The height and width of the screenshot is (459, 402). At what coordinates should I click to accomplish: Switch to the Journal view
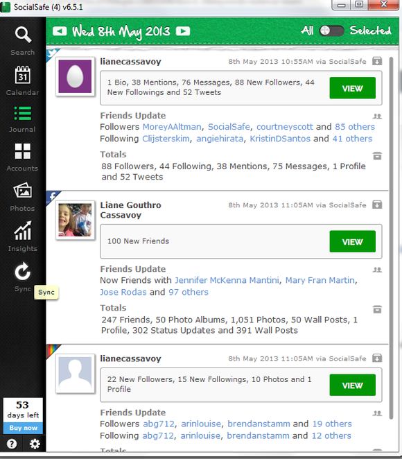click(23, 119)
